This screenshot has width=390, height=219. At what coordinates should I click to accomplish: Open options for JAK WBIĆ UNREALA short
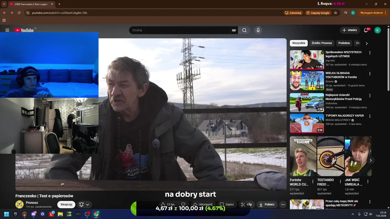click(x=368, y=182)
